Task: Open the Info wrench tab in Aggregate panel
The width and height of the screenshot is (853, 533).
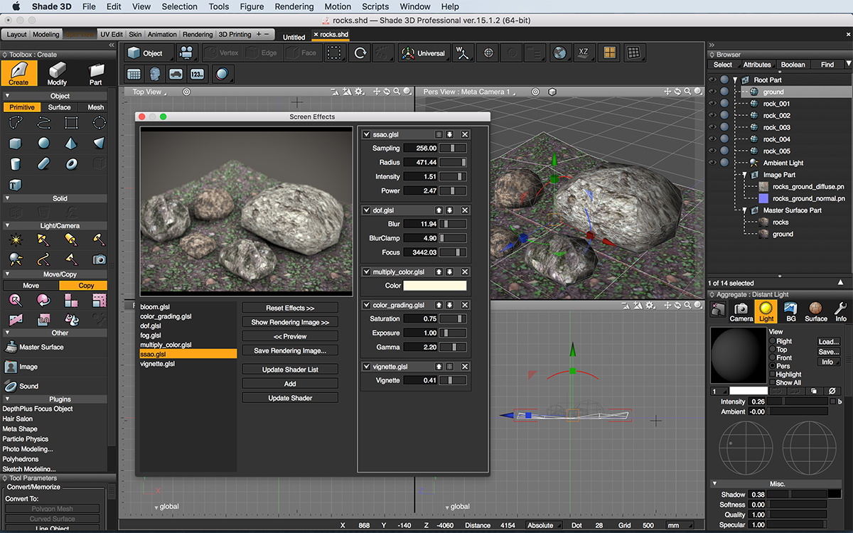Action: (840, 311)
